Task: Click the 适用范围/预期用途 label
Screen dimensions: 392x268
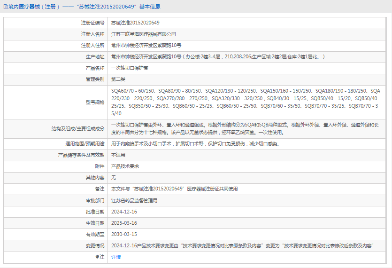Action: (85, 144)
